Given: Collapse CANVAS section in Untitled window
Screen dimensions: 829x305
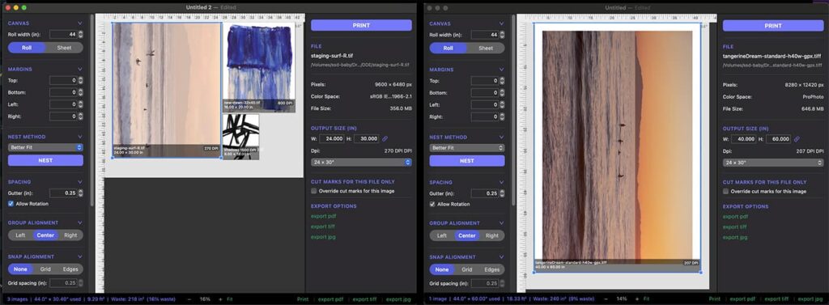Looking at the screenshot, I should (501, 23).
